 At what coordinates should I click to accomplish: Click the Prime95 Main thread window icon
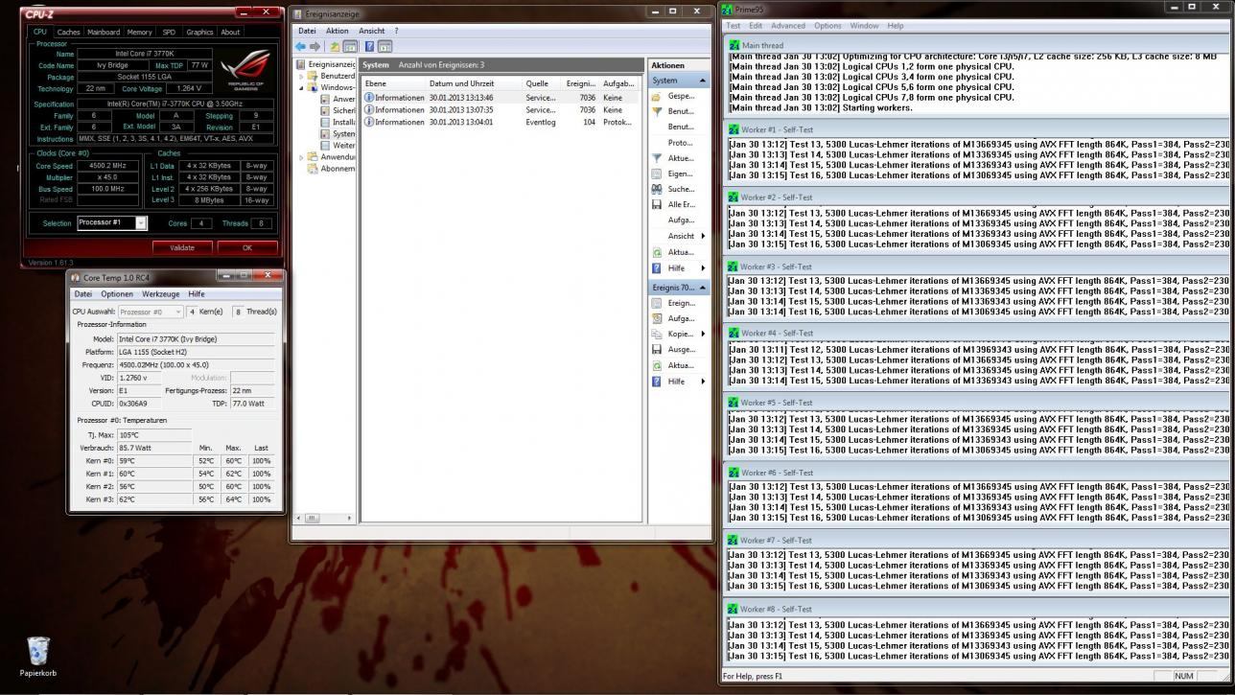pyautogui.click(x=734, y=45)
